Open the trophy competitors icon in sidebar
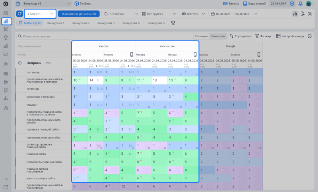Image resolution: width=318 pixels, height=192 pixels. (x=6, y=37)
